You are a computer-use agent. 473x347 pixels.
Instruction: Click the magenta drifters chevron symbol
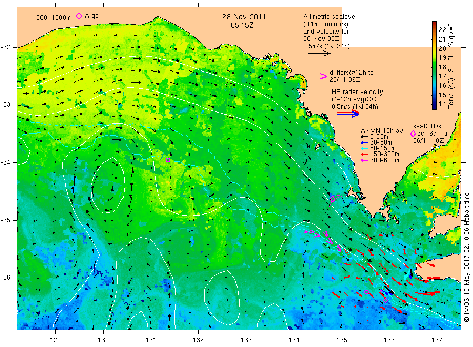(x=323, y=76)
